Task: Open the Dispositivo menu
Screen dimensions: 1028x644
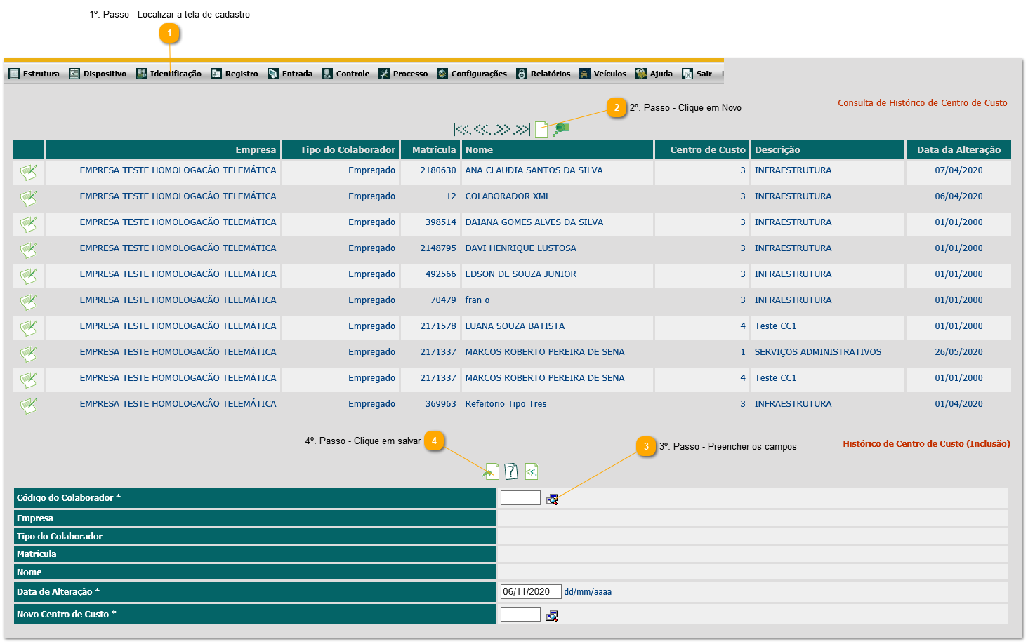Action: tap(98, 74)
